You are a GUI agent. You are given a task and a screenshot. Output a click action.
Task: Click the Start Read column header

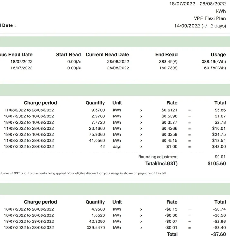(68, 55)
